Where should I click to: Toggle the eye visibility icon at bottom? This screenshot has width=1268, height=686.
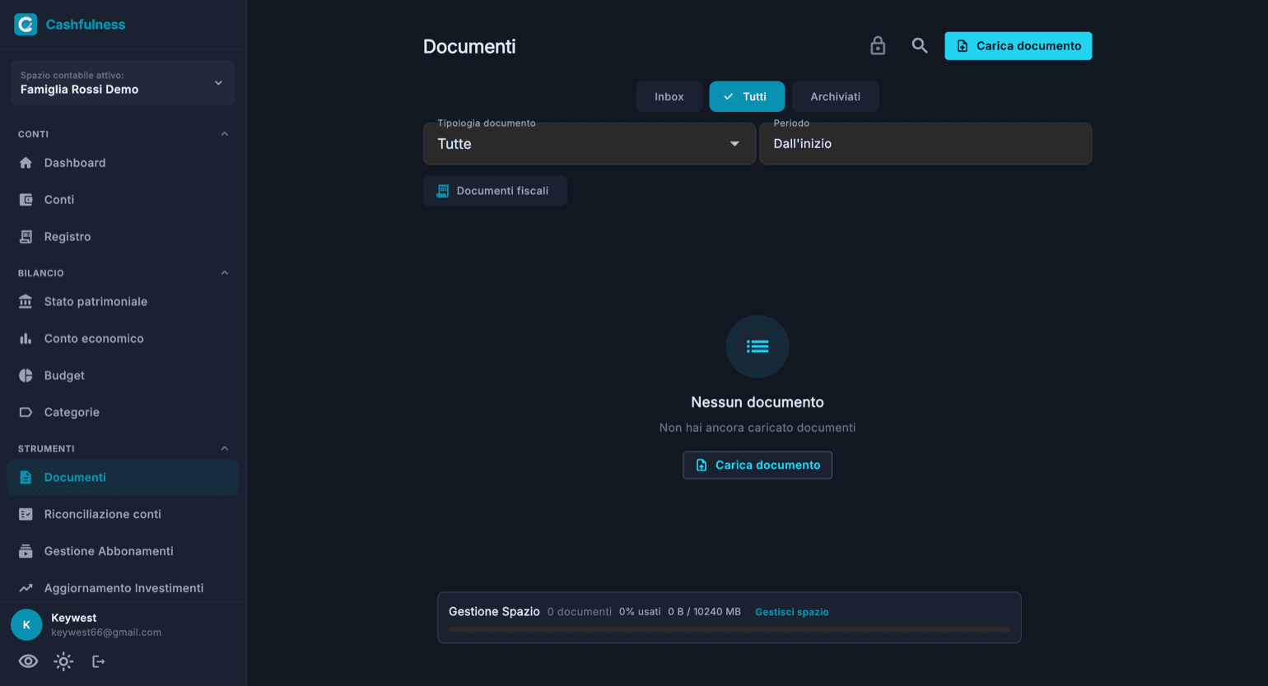tap(28, 661)
